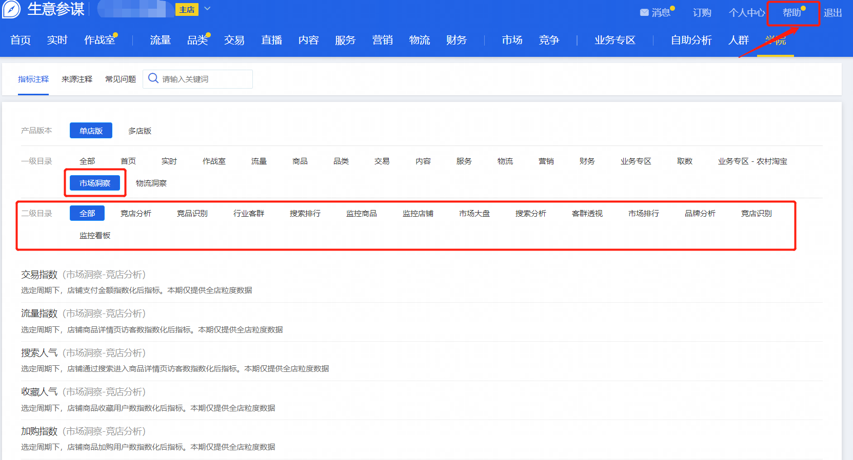The image size is (853, 460).
Task: Click the 生意参谋 compass logo icon
Action: click(11, 9)
